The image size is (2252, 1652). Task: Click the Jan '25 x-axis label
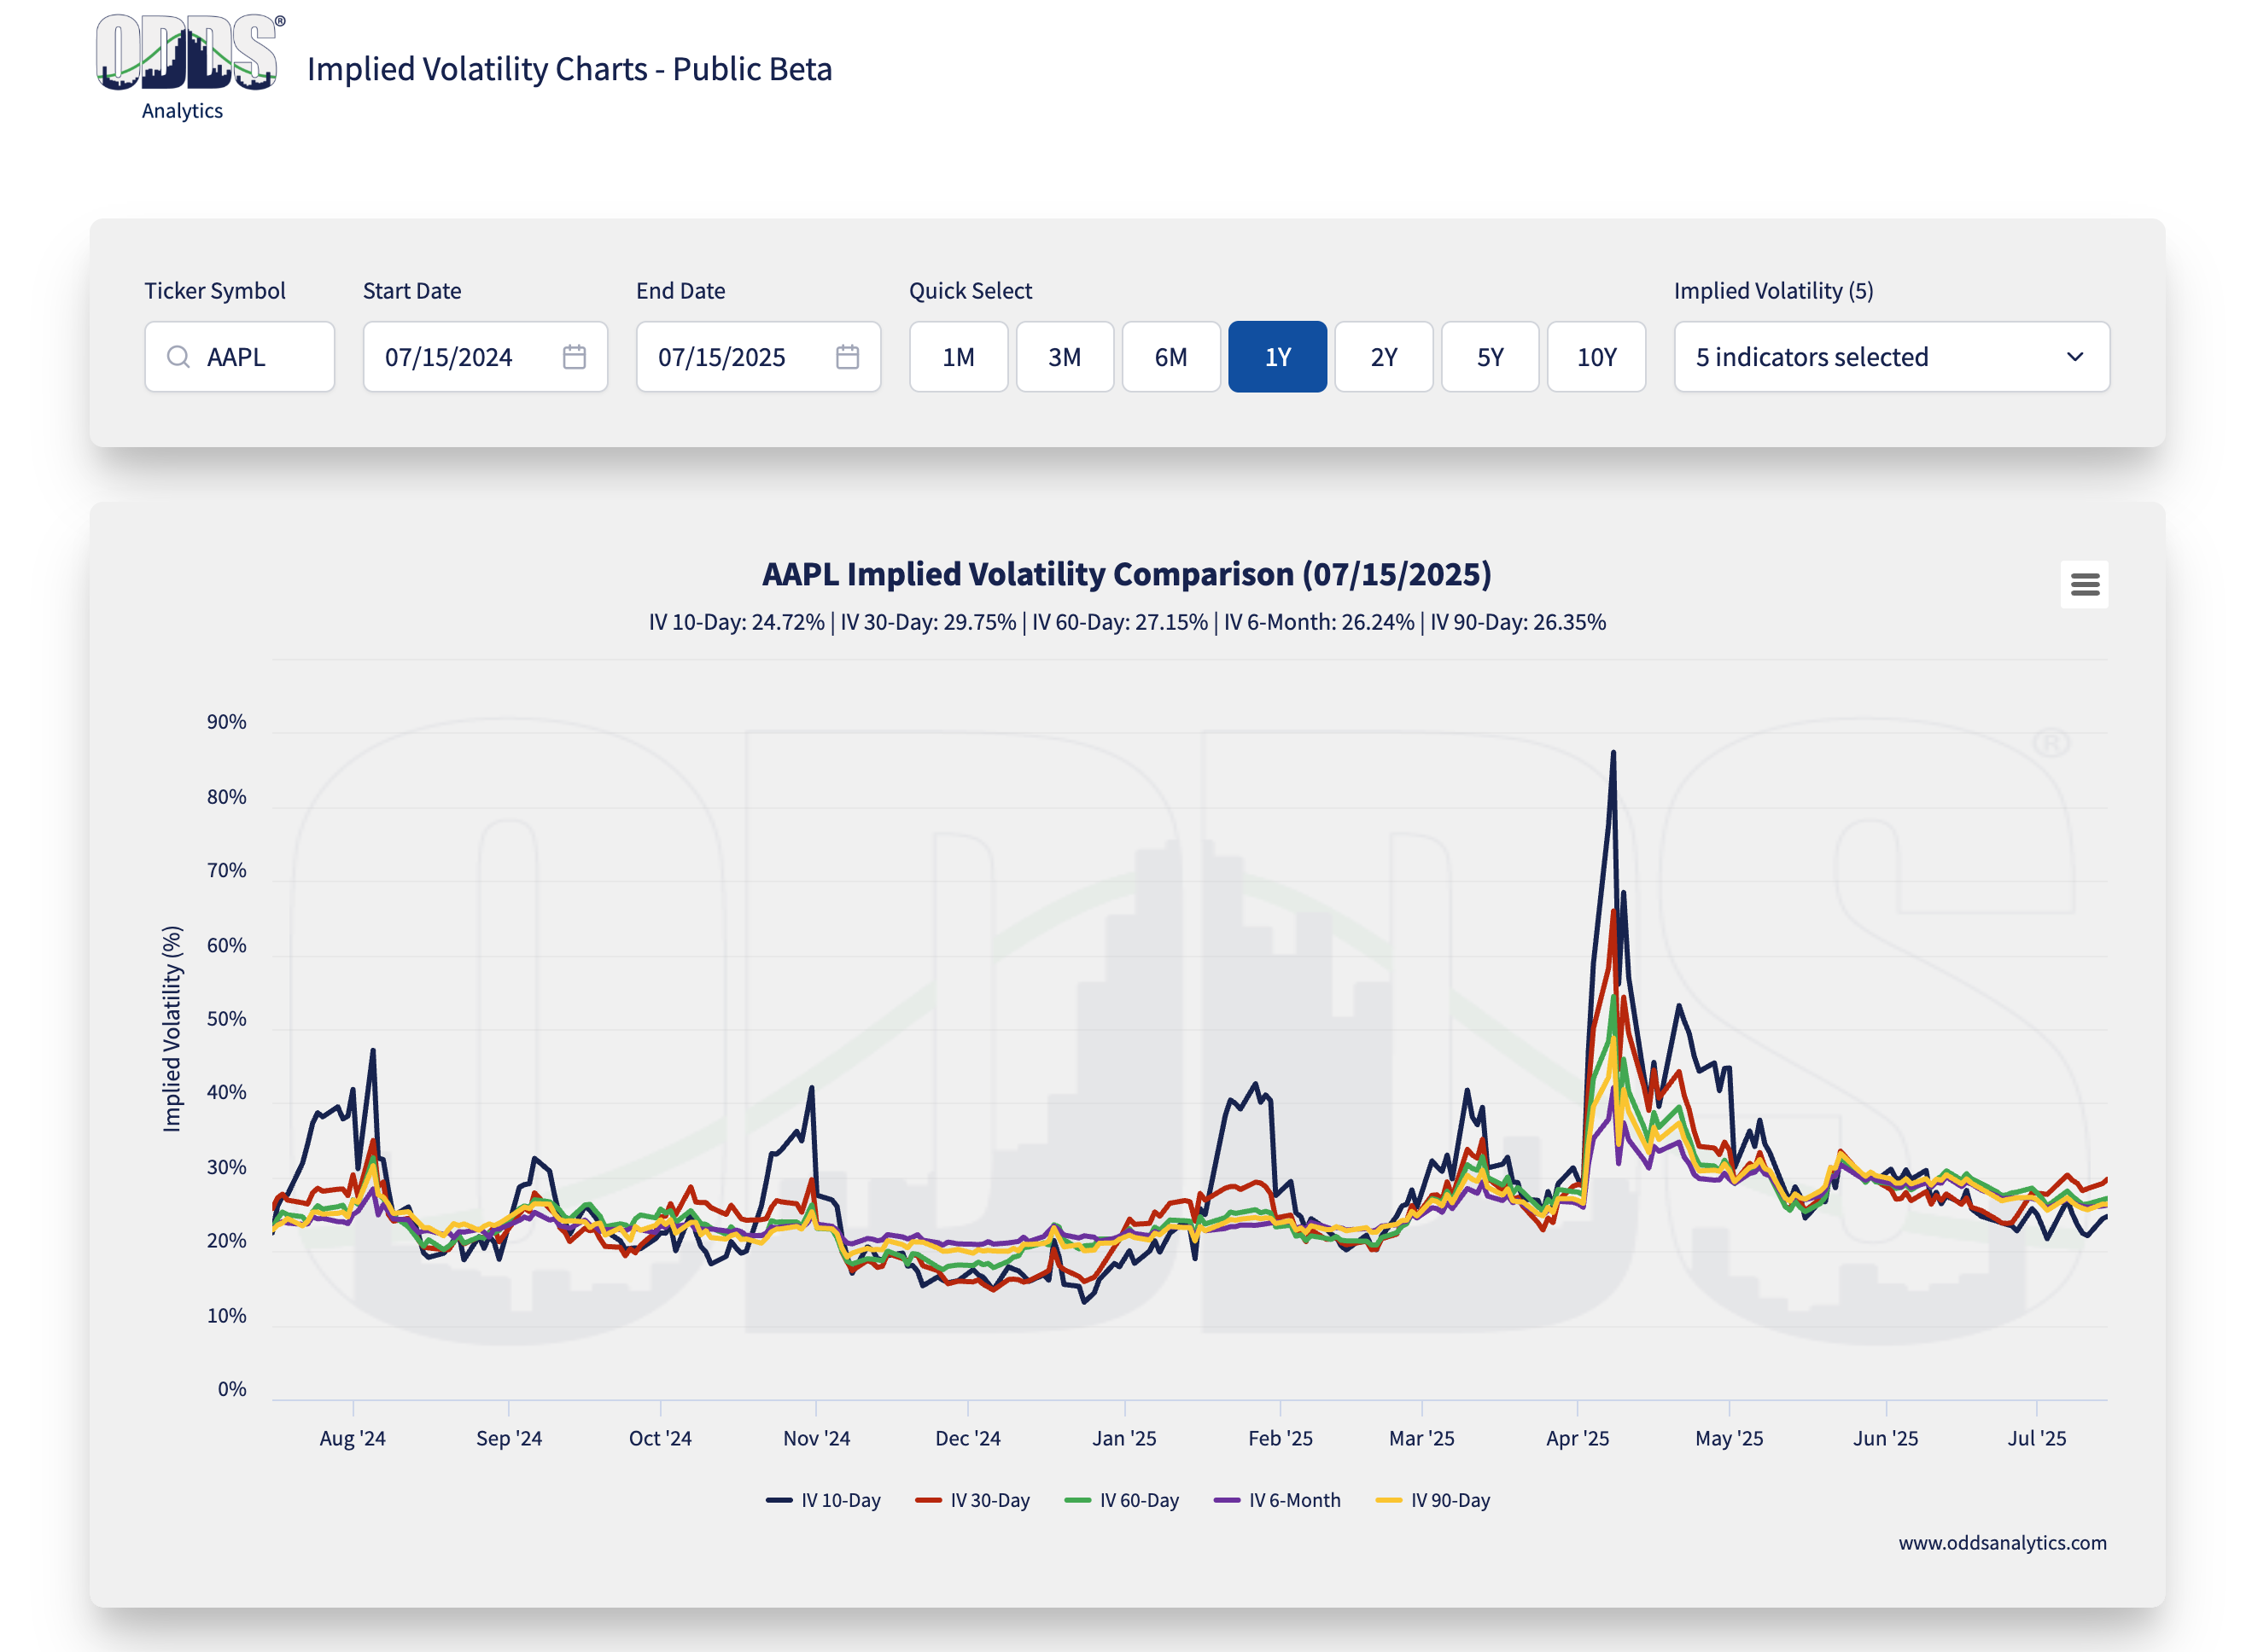coord(1123,1438)
